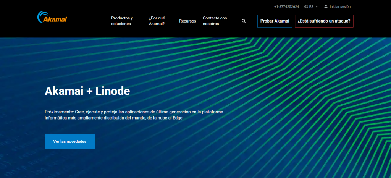Screen dimensions: 391x178
Task: Click the Probar Akamai button
Action: click(x=275, y=21)
